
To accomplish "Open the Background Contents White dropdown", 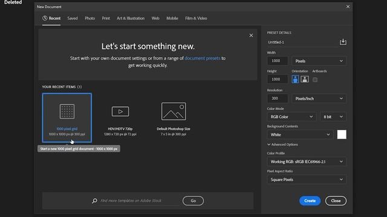I will [300, 134].
